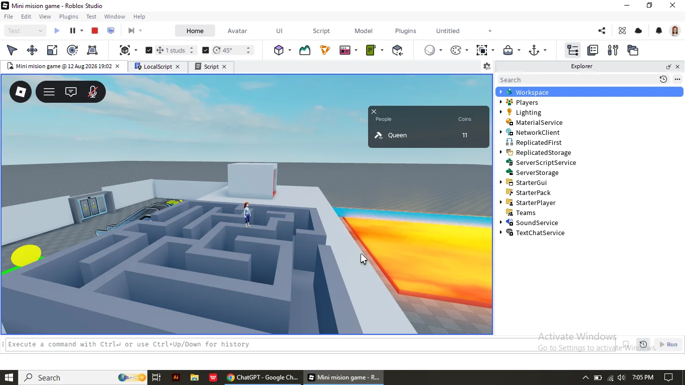Toggle the Anchor icon
The image size is (685, 385).
pyautogui.click(x=534, y=50)
